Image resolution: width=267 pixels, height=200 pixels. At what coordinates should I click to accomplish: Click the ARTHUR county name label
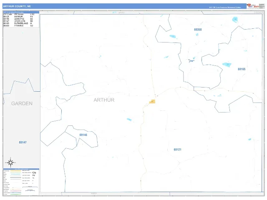click(104, 100)
